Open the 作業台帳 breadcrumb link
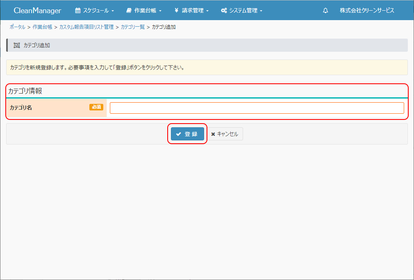414x280 pixels. [42, 27]
